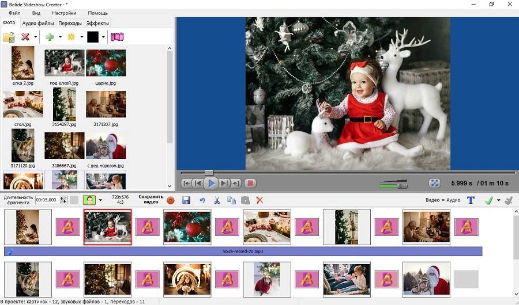Click the pink film strip icon
The height and width of the screenshot is (305, 519).
pyautogui.click(x=117, y=37)
